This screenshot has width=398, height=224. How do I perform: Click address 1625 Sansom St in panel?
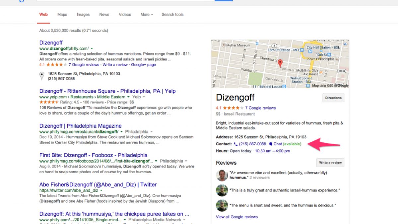(270, 137)
